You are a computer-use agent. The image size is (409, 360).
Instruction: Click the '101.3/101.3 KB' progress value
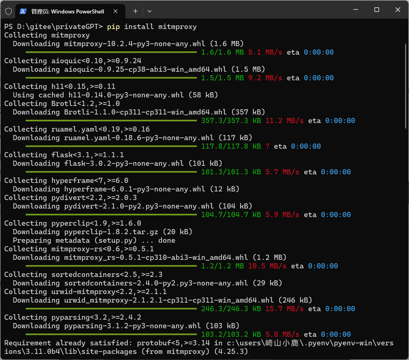(x=231, y=172)
